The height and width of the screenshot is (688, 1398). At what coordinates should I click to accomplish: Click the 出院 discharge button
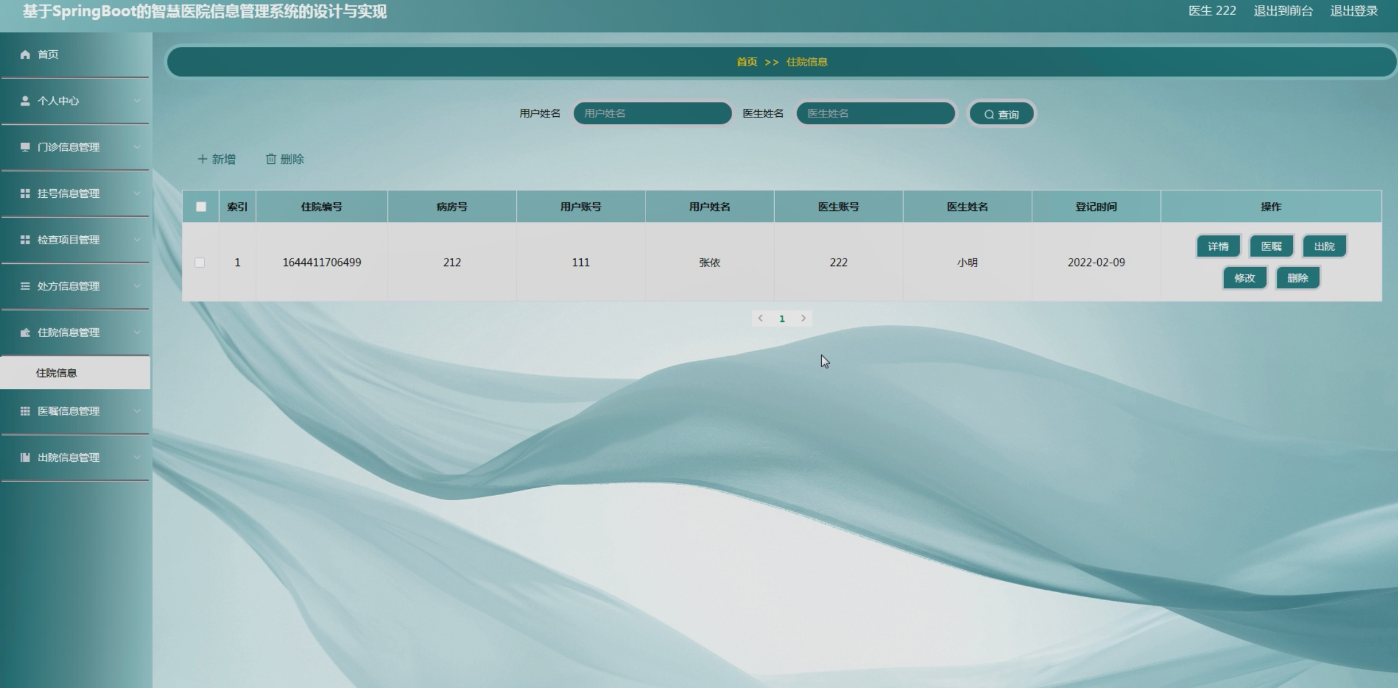[1324, 246]
